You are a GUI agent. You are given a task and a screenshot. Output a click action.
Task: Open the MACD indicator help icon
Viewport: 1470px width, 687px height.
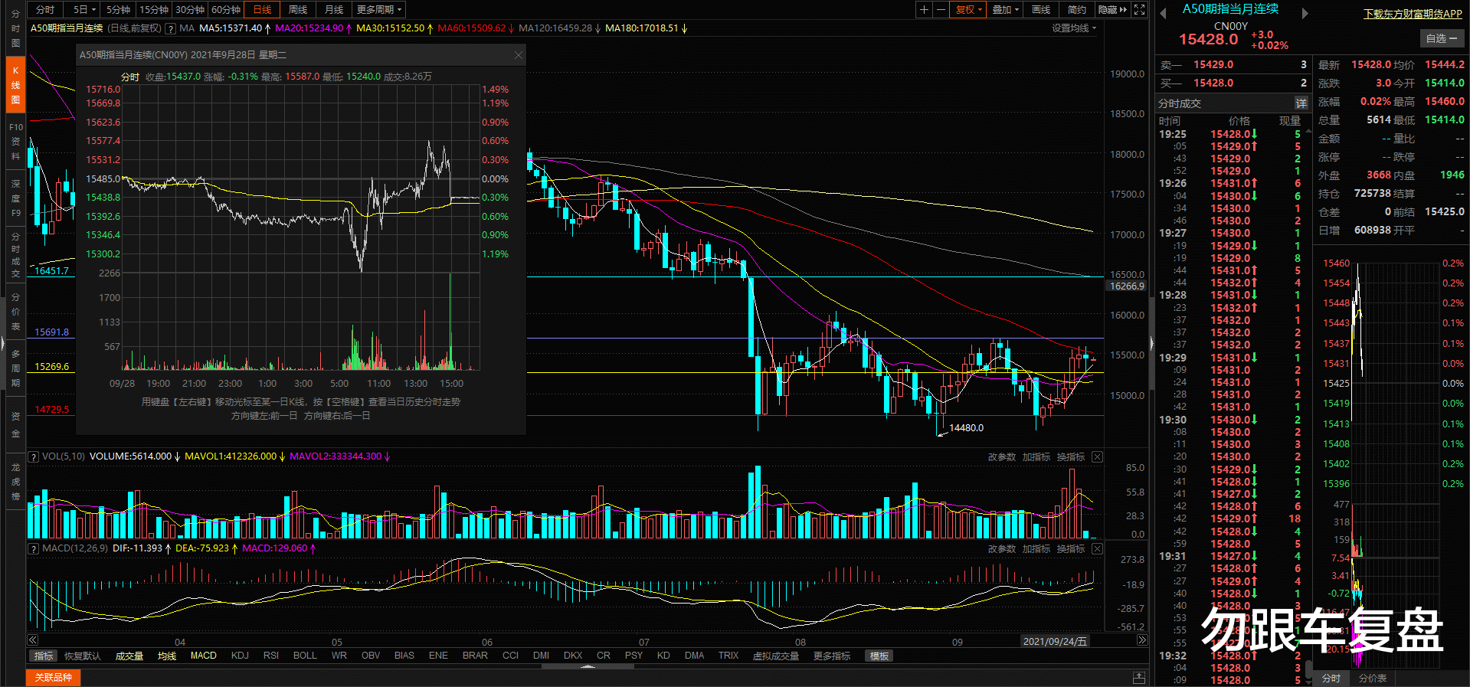(x=34, y=548)
